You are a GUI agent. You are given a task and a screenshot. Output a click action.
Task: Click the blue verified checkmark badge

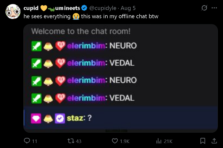[x=84, y=8]
